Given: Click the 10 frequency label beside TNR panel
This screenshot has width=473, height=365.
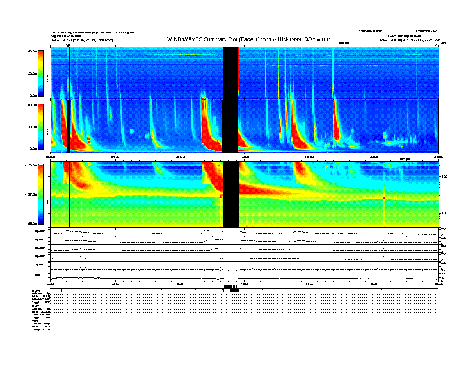Looking at the screenshot, I should tap(443, 213).
